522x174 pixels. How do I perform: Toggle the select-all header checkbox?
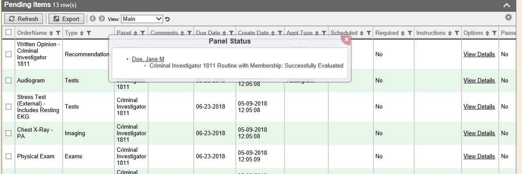9,32
